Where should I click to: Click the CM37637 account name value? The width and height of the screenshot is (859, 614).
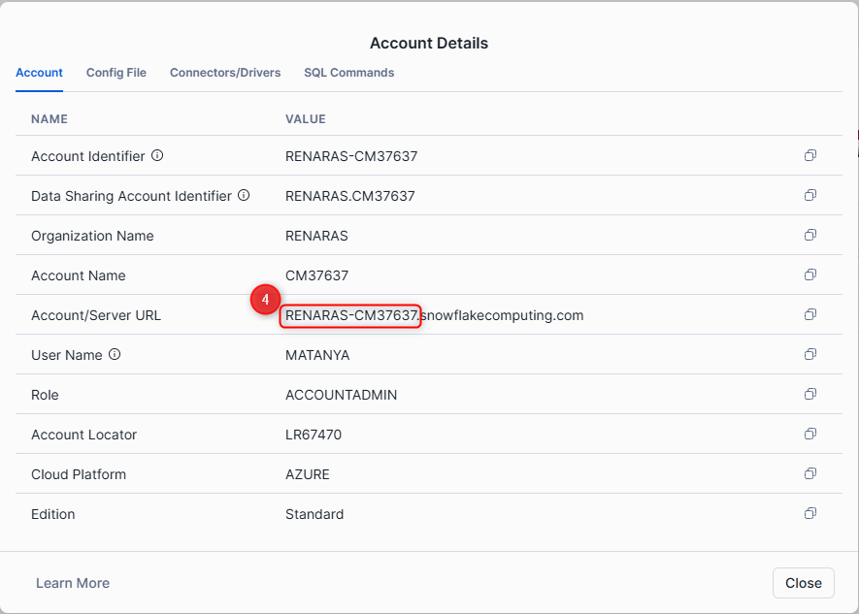316,275
